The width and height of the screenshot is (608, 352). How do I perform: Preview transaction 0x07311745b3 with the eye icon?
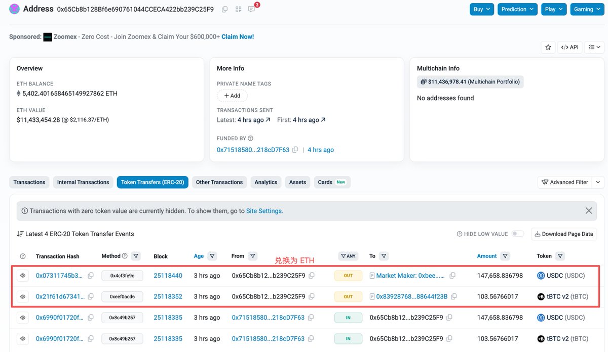23,276
